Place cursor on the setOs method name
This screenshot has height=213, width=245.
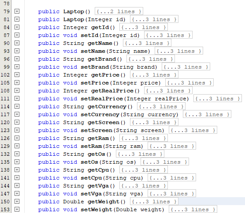click(x=89, y=162)
